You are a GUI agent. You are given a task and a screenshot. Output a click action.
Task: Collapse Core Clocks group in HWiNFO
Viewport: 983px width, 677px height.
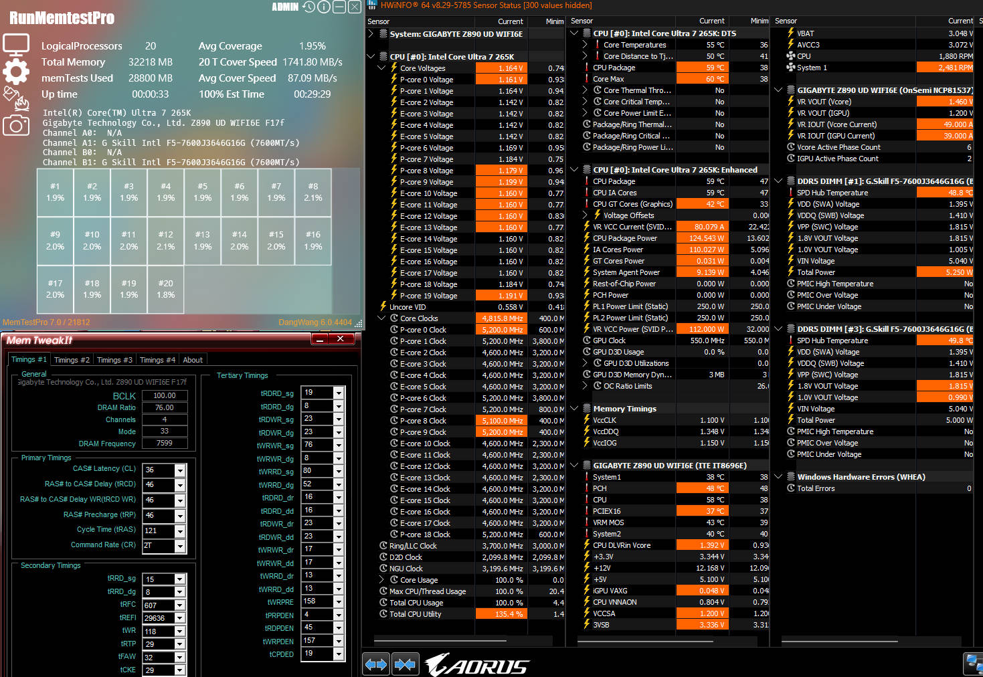pyautogui.click(x=381, y=318)
